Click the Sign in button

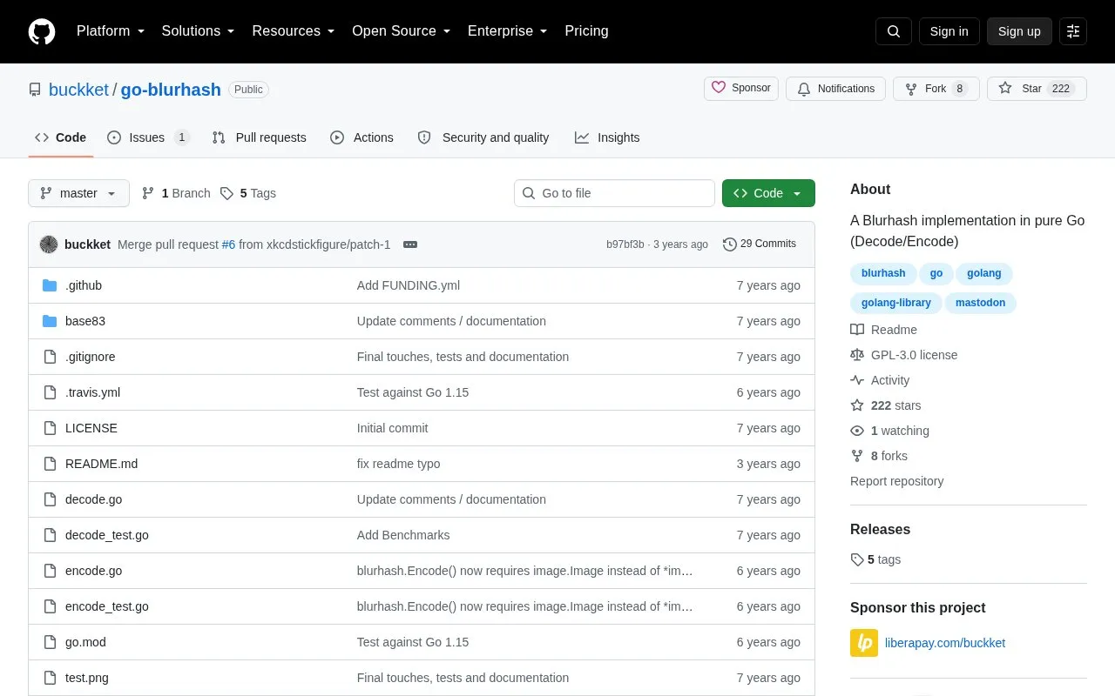point(949,31)
